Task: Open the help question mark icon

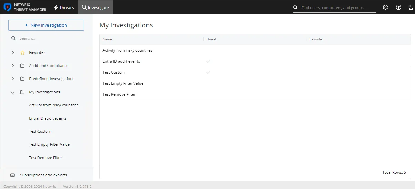Action: coord(398,7)
